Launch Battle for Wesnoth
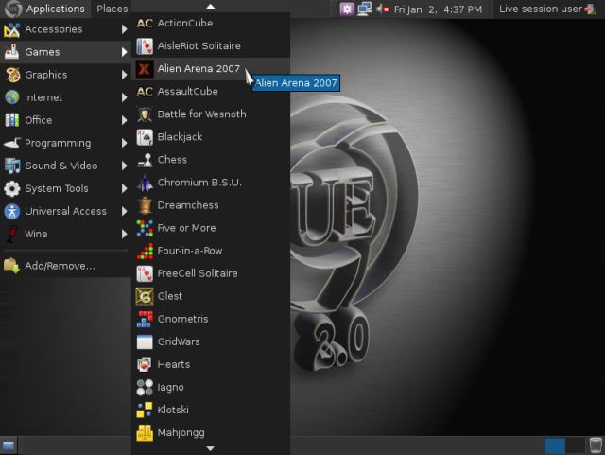This screenshot has width=605, height=455. 211,114
